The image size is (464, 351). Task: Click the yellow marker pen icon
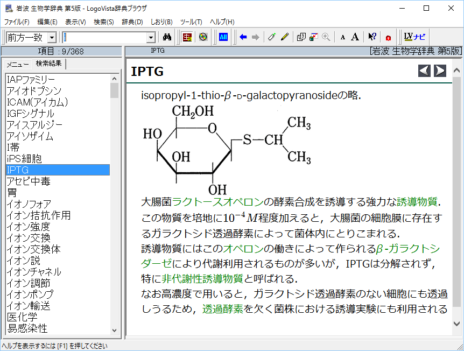point(285,37)
